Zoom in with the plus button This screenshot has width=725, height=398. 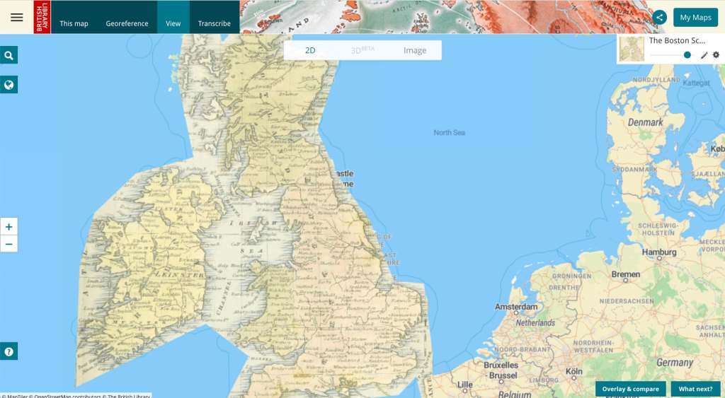(9, 227)
